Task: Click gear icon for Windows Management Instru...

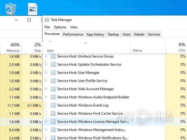Action: point(53,130)
